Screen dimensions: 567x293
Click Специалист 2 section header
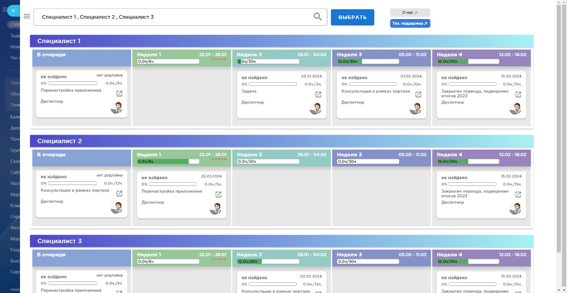pos(282,141)
